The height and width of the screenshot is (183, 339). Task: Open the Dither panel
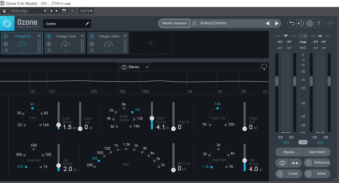click(321, 174)
